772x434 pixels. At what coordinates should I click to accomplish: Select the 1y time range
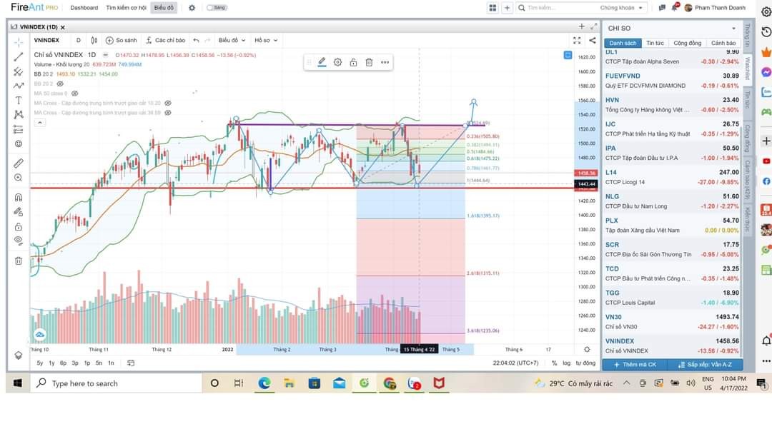click(x=51, y=363)
